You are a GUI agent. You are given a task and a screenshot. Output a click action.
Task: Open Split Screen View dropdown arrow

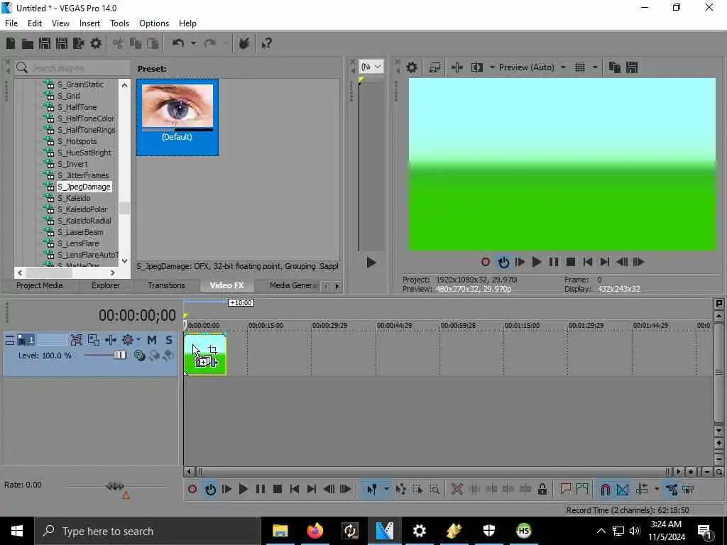coord(492,67)
